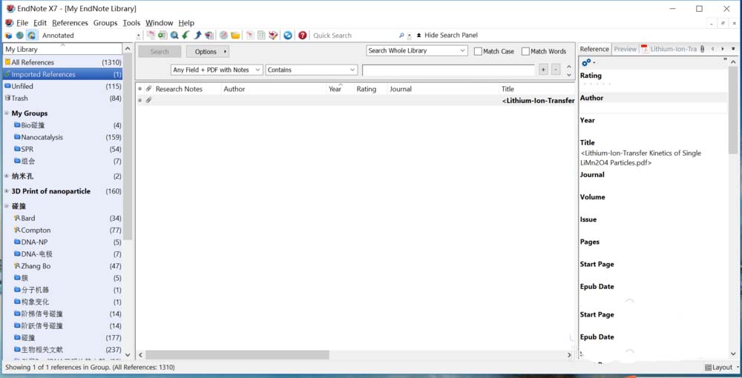Click the horizontal scrollbar of reference list
This screenshot has height=378, width=742.
(x=237, y=355)
